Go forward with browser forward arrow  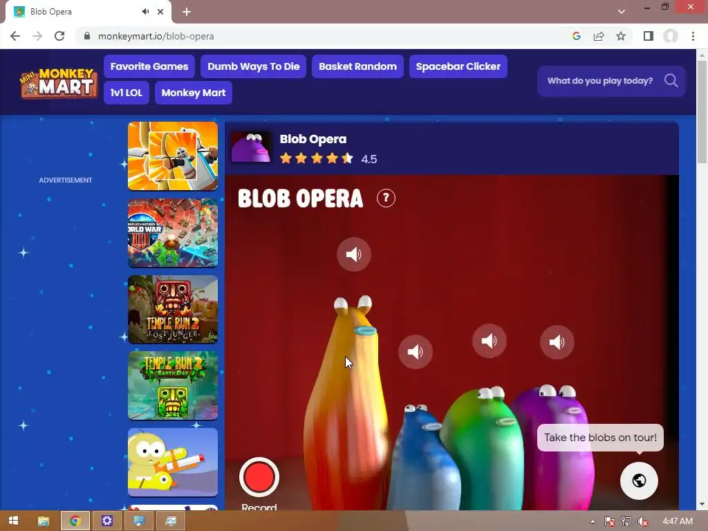(x=37, y=36)
